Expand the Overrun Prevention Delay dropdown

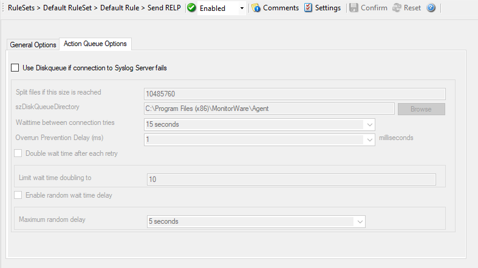point(369,139)
